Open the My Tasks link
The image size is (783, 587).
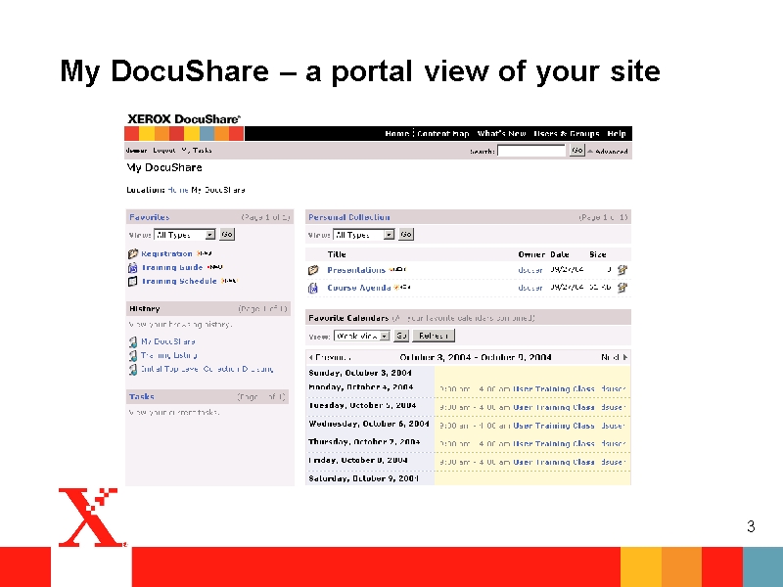coord(197,151)
